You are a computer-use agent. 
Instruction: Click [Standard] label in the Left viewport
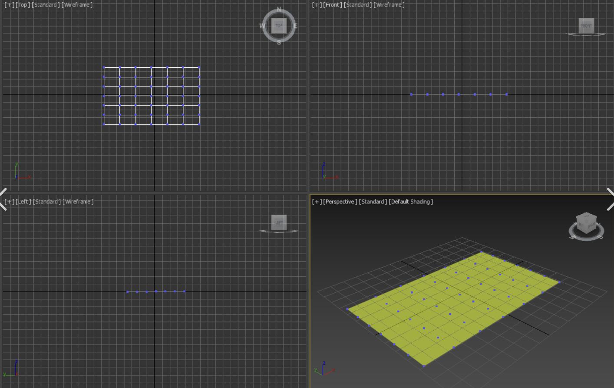tap(47, 202)
